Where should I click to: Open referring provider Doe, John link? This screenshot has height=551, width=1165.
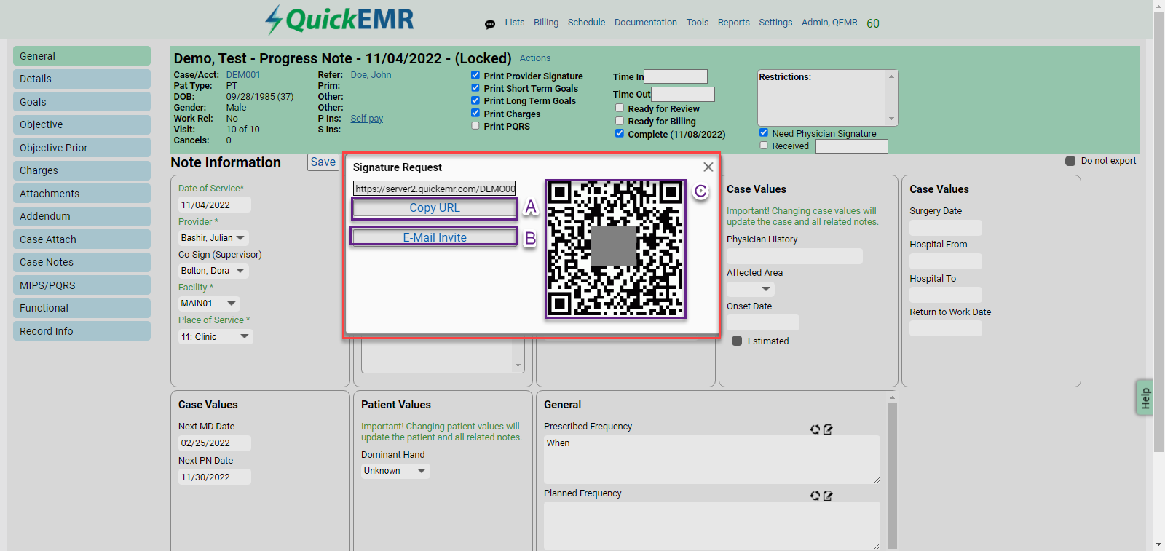pos(371,75)
